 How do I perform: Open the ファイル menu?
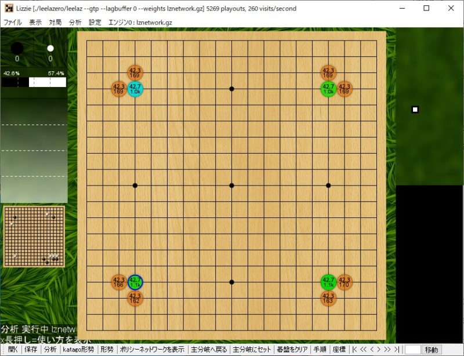tap(13, 23)
